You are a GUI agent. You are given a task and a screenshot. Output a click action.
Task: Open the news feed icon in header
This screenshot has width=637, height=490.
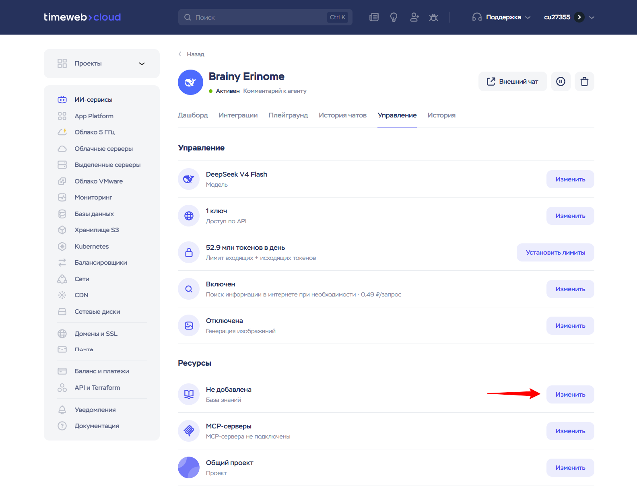(374, 17)
